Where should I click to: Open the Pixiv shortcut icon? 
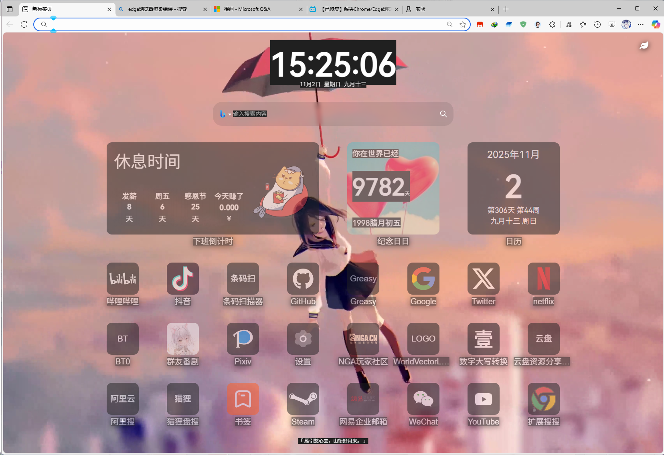(x=243, y=339)
